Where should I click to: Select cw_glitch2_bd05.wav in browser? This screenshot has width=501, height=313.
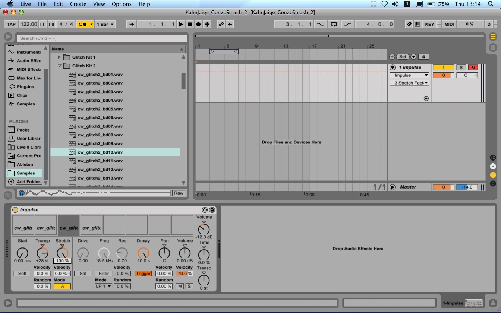click(100, 109)
